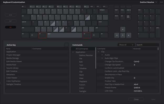Select Fairlight Timeline in the panel list
Viewport: 164px width, 104px height.
coord(14,84)
